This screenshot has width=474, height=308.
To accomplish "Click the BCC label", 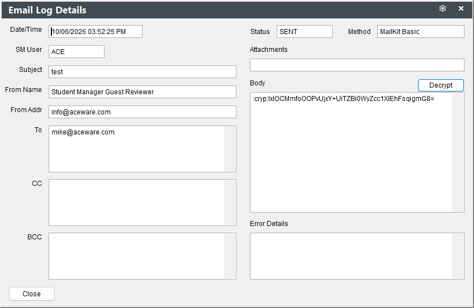I will click(x=35, y=237).
